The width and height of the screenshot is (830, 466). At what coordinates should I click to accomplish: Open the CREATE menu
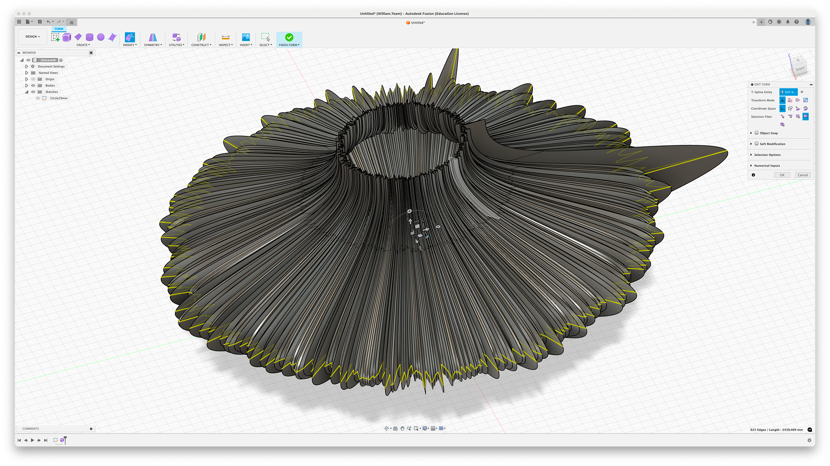coord(83,45)
